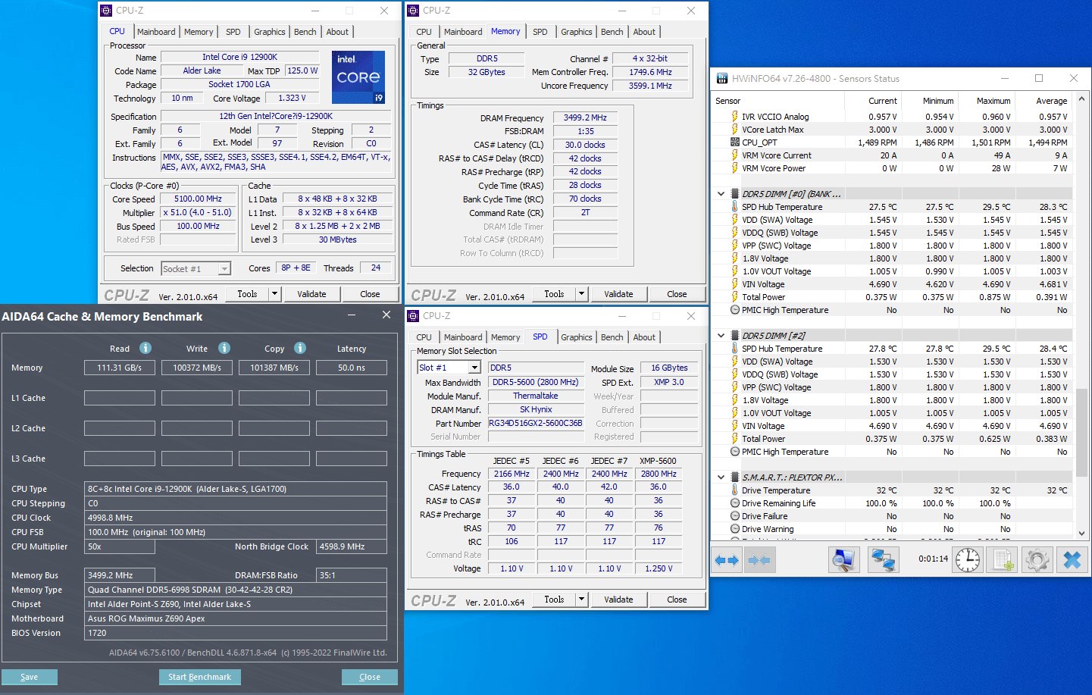This screenshot has height=695, width=1092.
Task: Click HWiNFO expand layout double-arrow icon
Action: tap(727, 560)
